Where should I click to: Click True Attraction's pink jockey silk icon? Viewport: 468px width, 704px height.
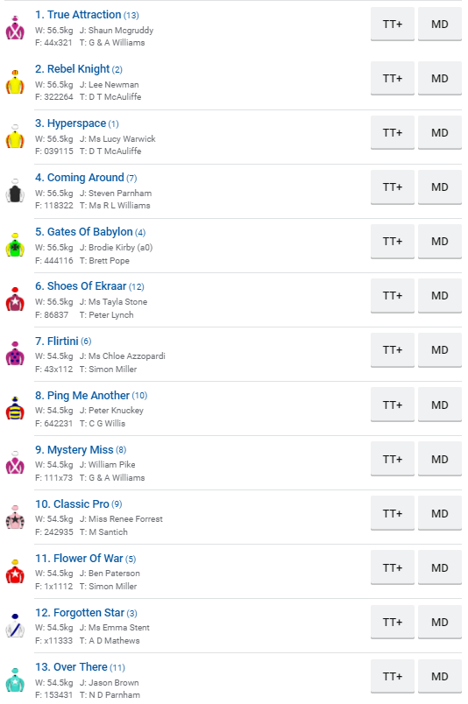tap(15, 28)
